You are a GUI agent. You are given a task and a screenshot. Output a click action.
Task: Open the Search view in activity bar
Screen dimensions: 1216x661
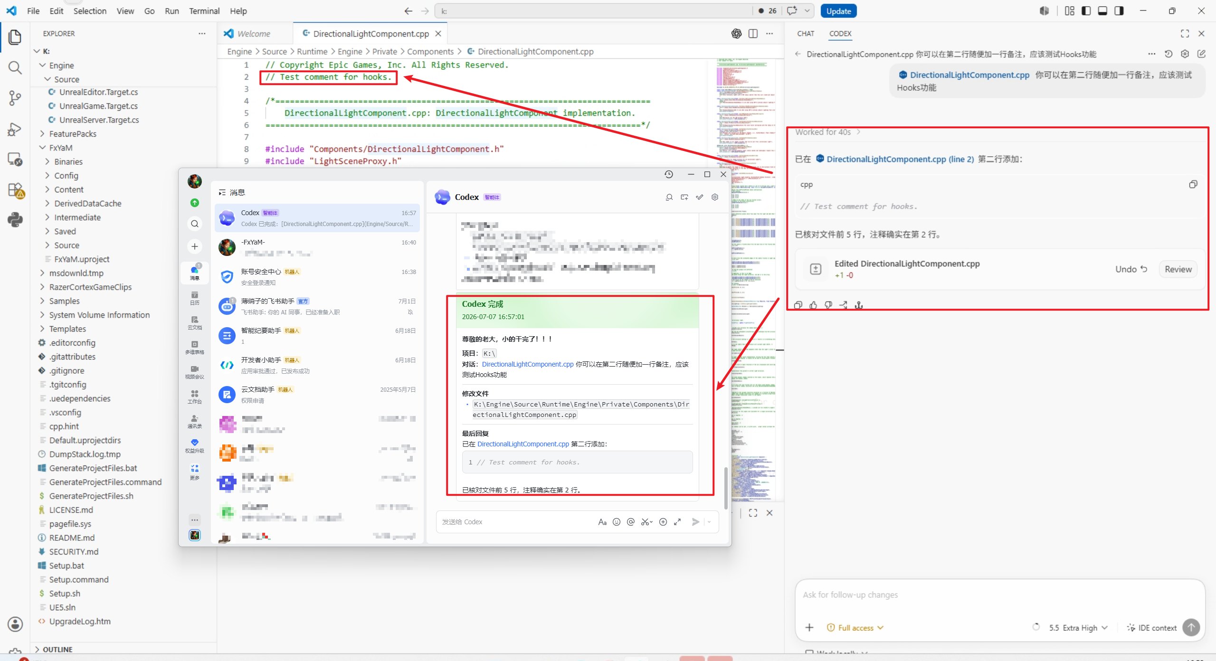tap(15, 67)
